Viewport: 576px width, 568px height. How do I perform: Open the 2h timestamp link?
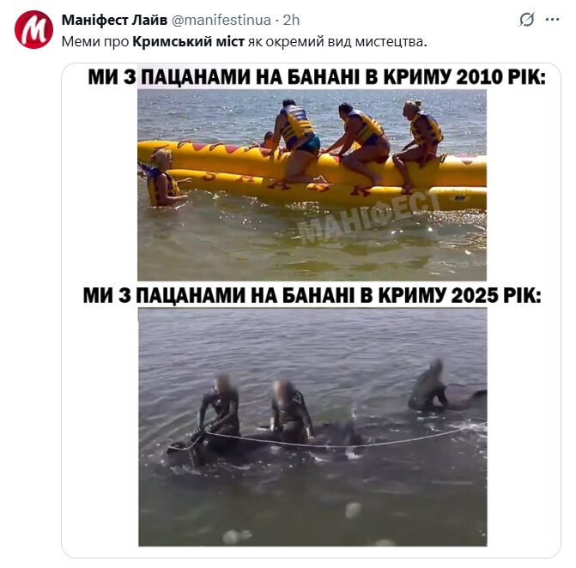click(x=291, y=20)
